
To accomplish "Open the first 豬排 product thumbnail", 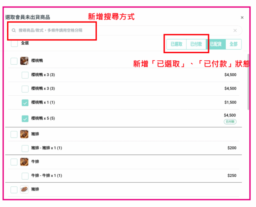I will (24, 134).
